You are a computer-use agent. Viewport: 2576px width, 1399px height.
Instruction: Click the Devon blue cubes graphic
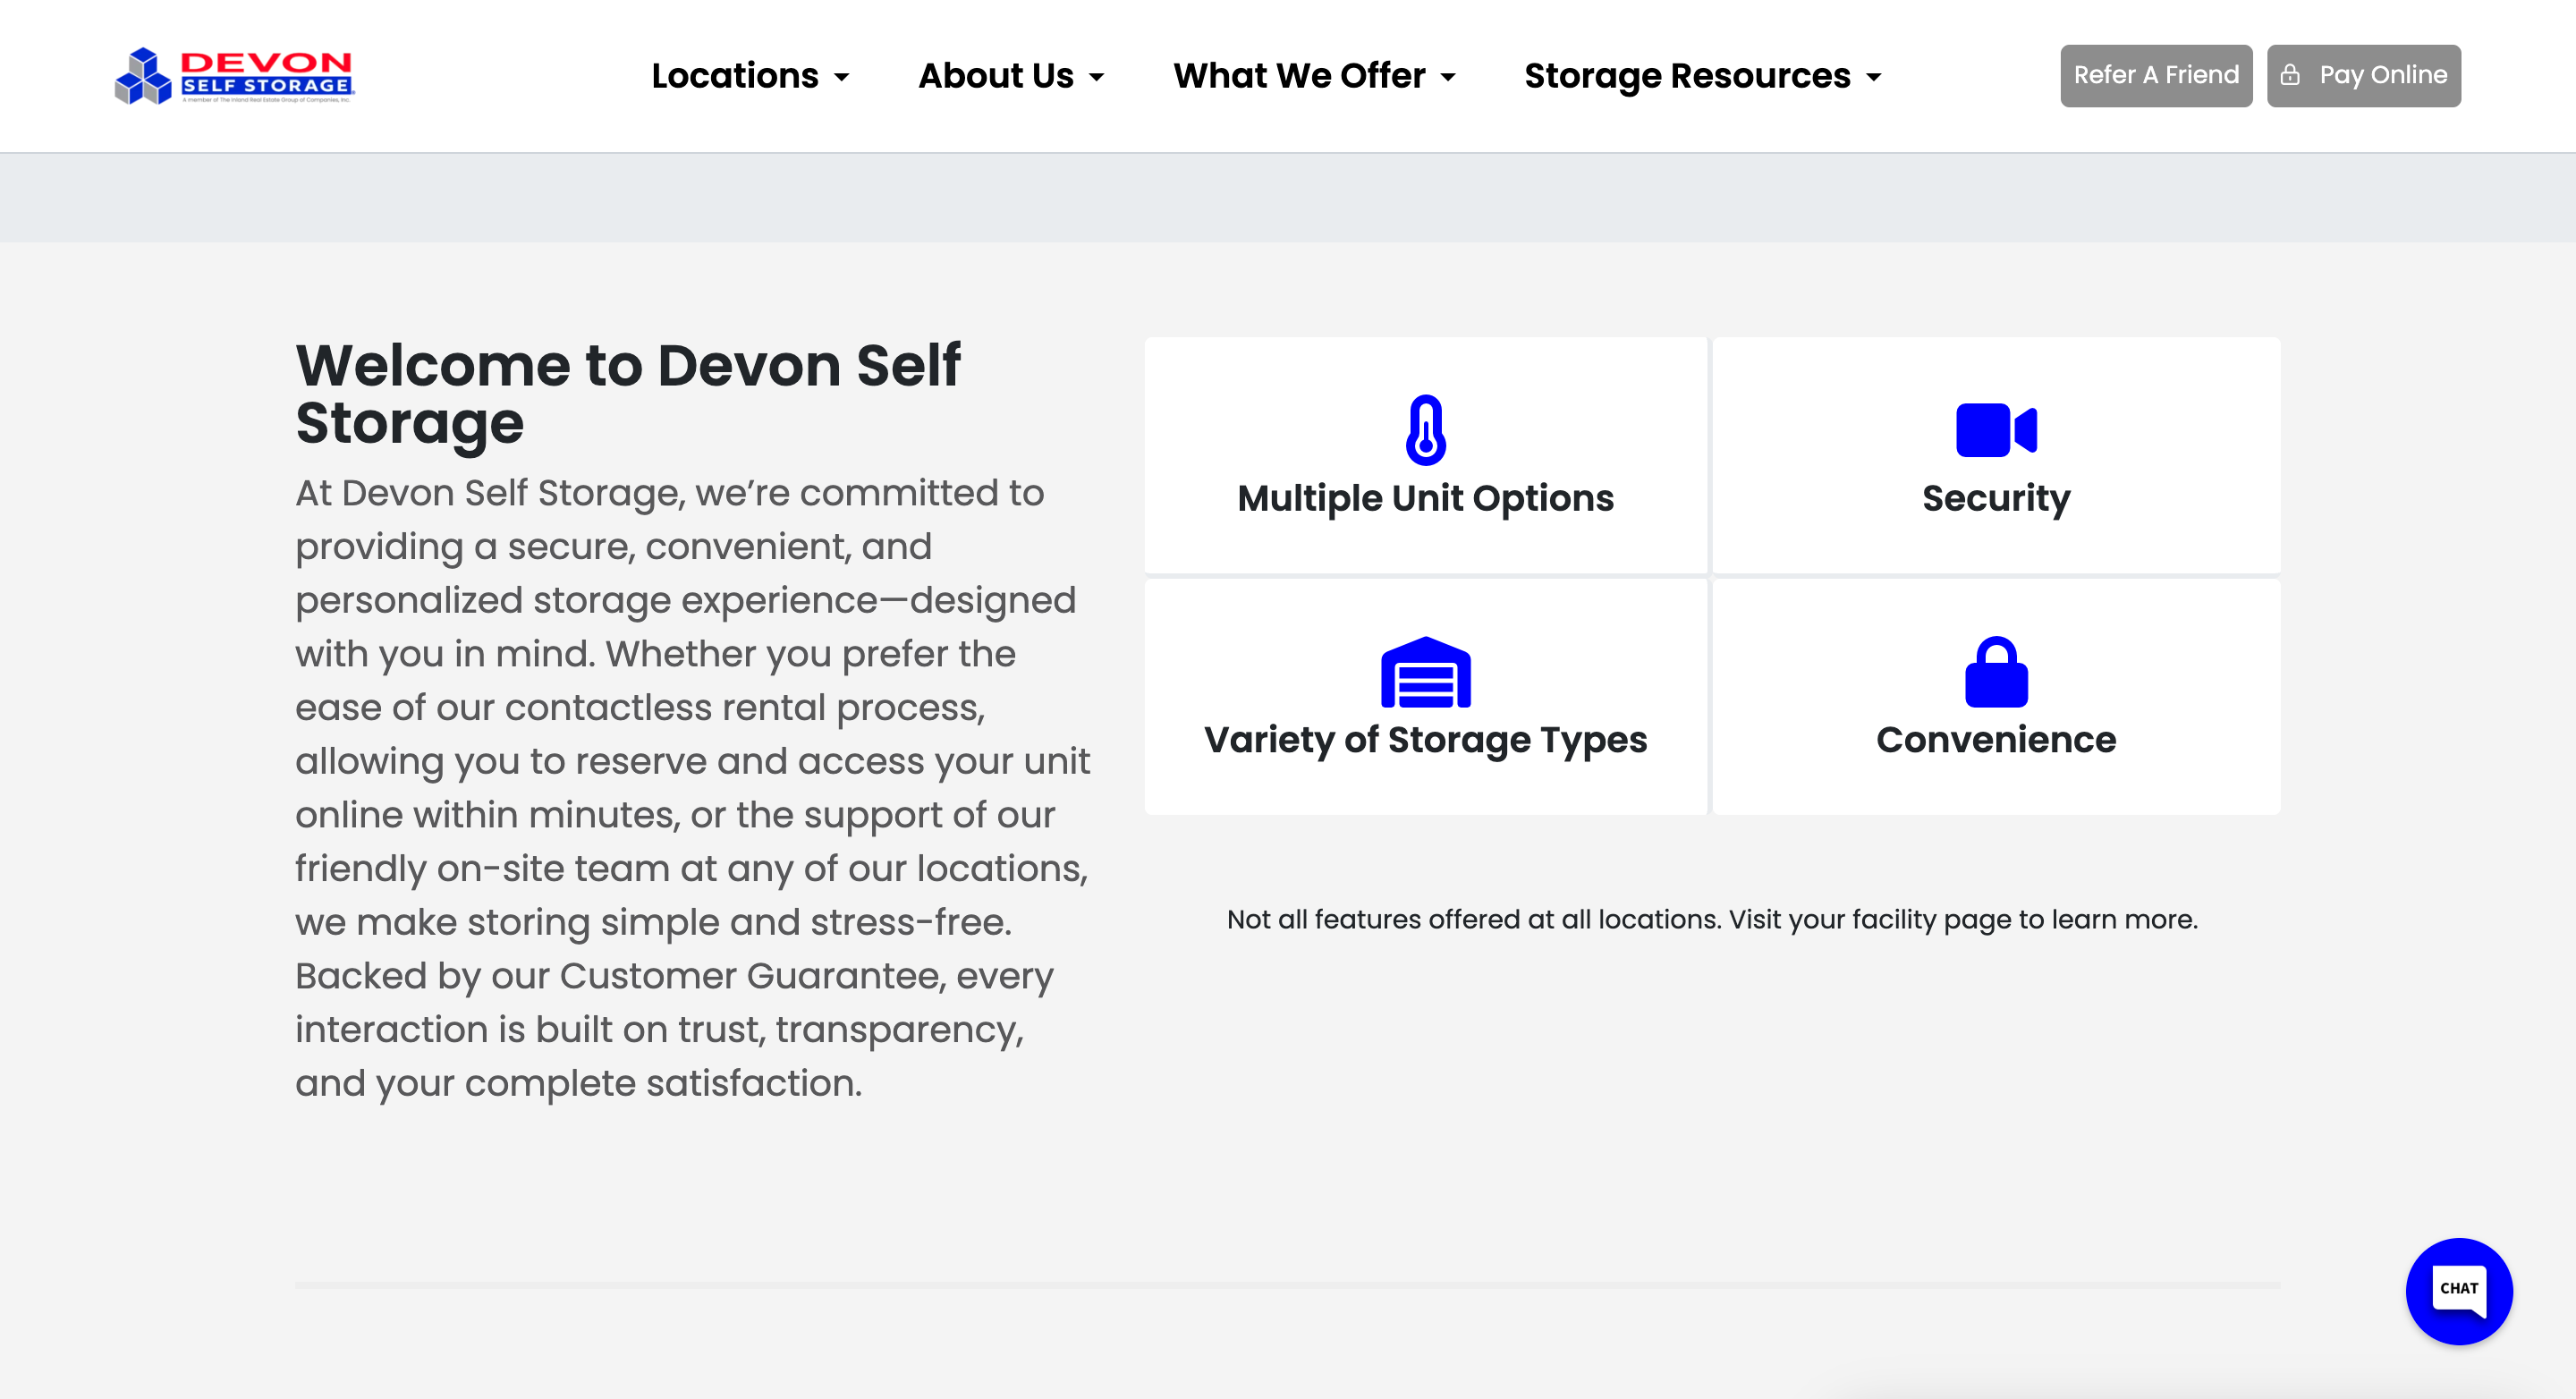[x=146, y=75]
